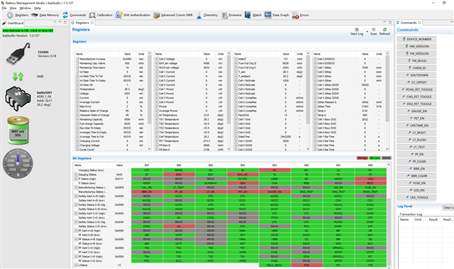Screen dimensions: 454x269
Task: Click the DEVICE_NUMBER command button
Action: (x=416, y=39)
